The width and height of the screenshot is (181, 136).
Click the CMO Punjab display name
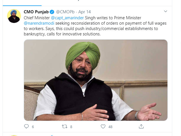36,12
